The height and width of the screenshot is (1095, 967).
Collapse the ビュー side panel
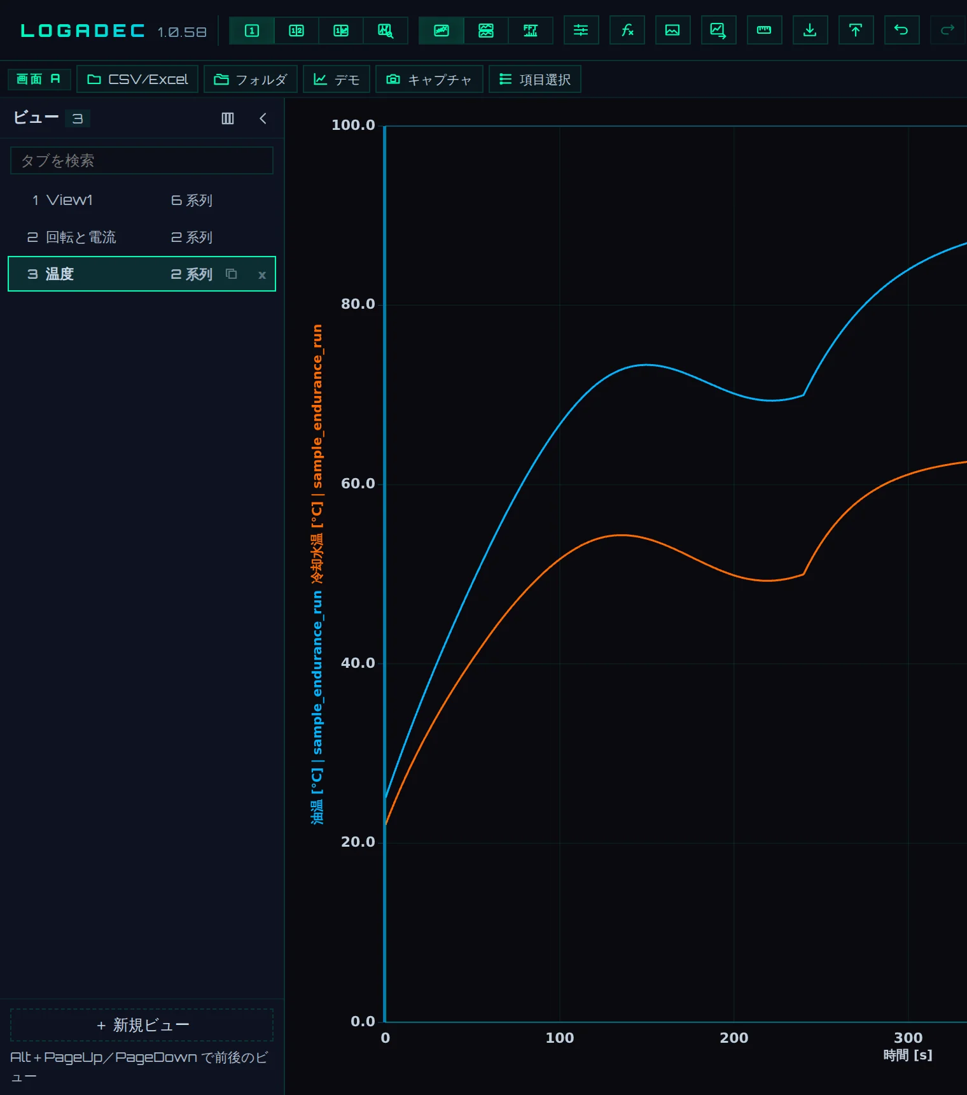pyautogui.click(x=263, y=118)
